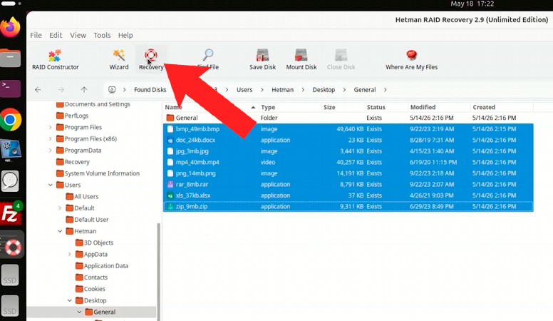This screenshot has width=553, height=321.
Task: Open FileZilla from the dock
Action: point(10,213)
